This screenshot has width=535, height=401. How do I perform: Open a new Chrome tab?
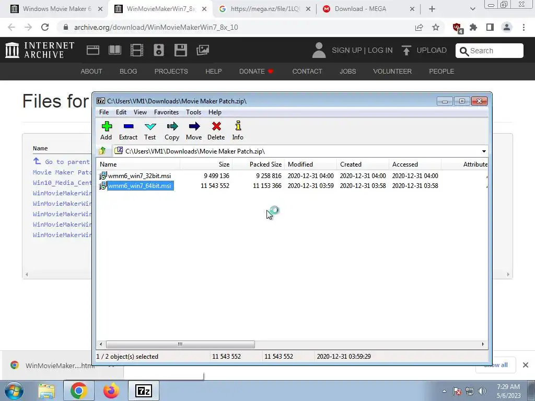point(432,9)
